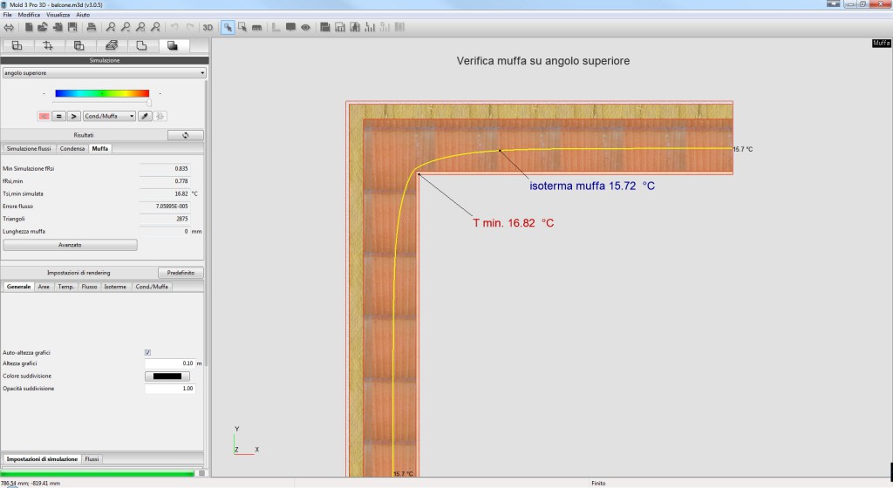This screenshot has height=488, width=893.
Task: Click the Muffa badge in viewport corner
Action: (881, 44)
